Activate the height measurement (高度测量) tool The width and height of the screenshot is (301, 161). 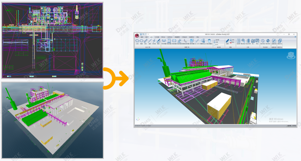pyautogui.click(x=169, y=42)
